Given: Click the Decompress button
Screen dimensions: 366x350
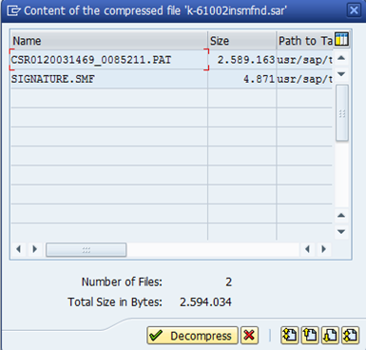Looking at the screenshot, I should (x=192, y=336).
